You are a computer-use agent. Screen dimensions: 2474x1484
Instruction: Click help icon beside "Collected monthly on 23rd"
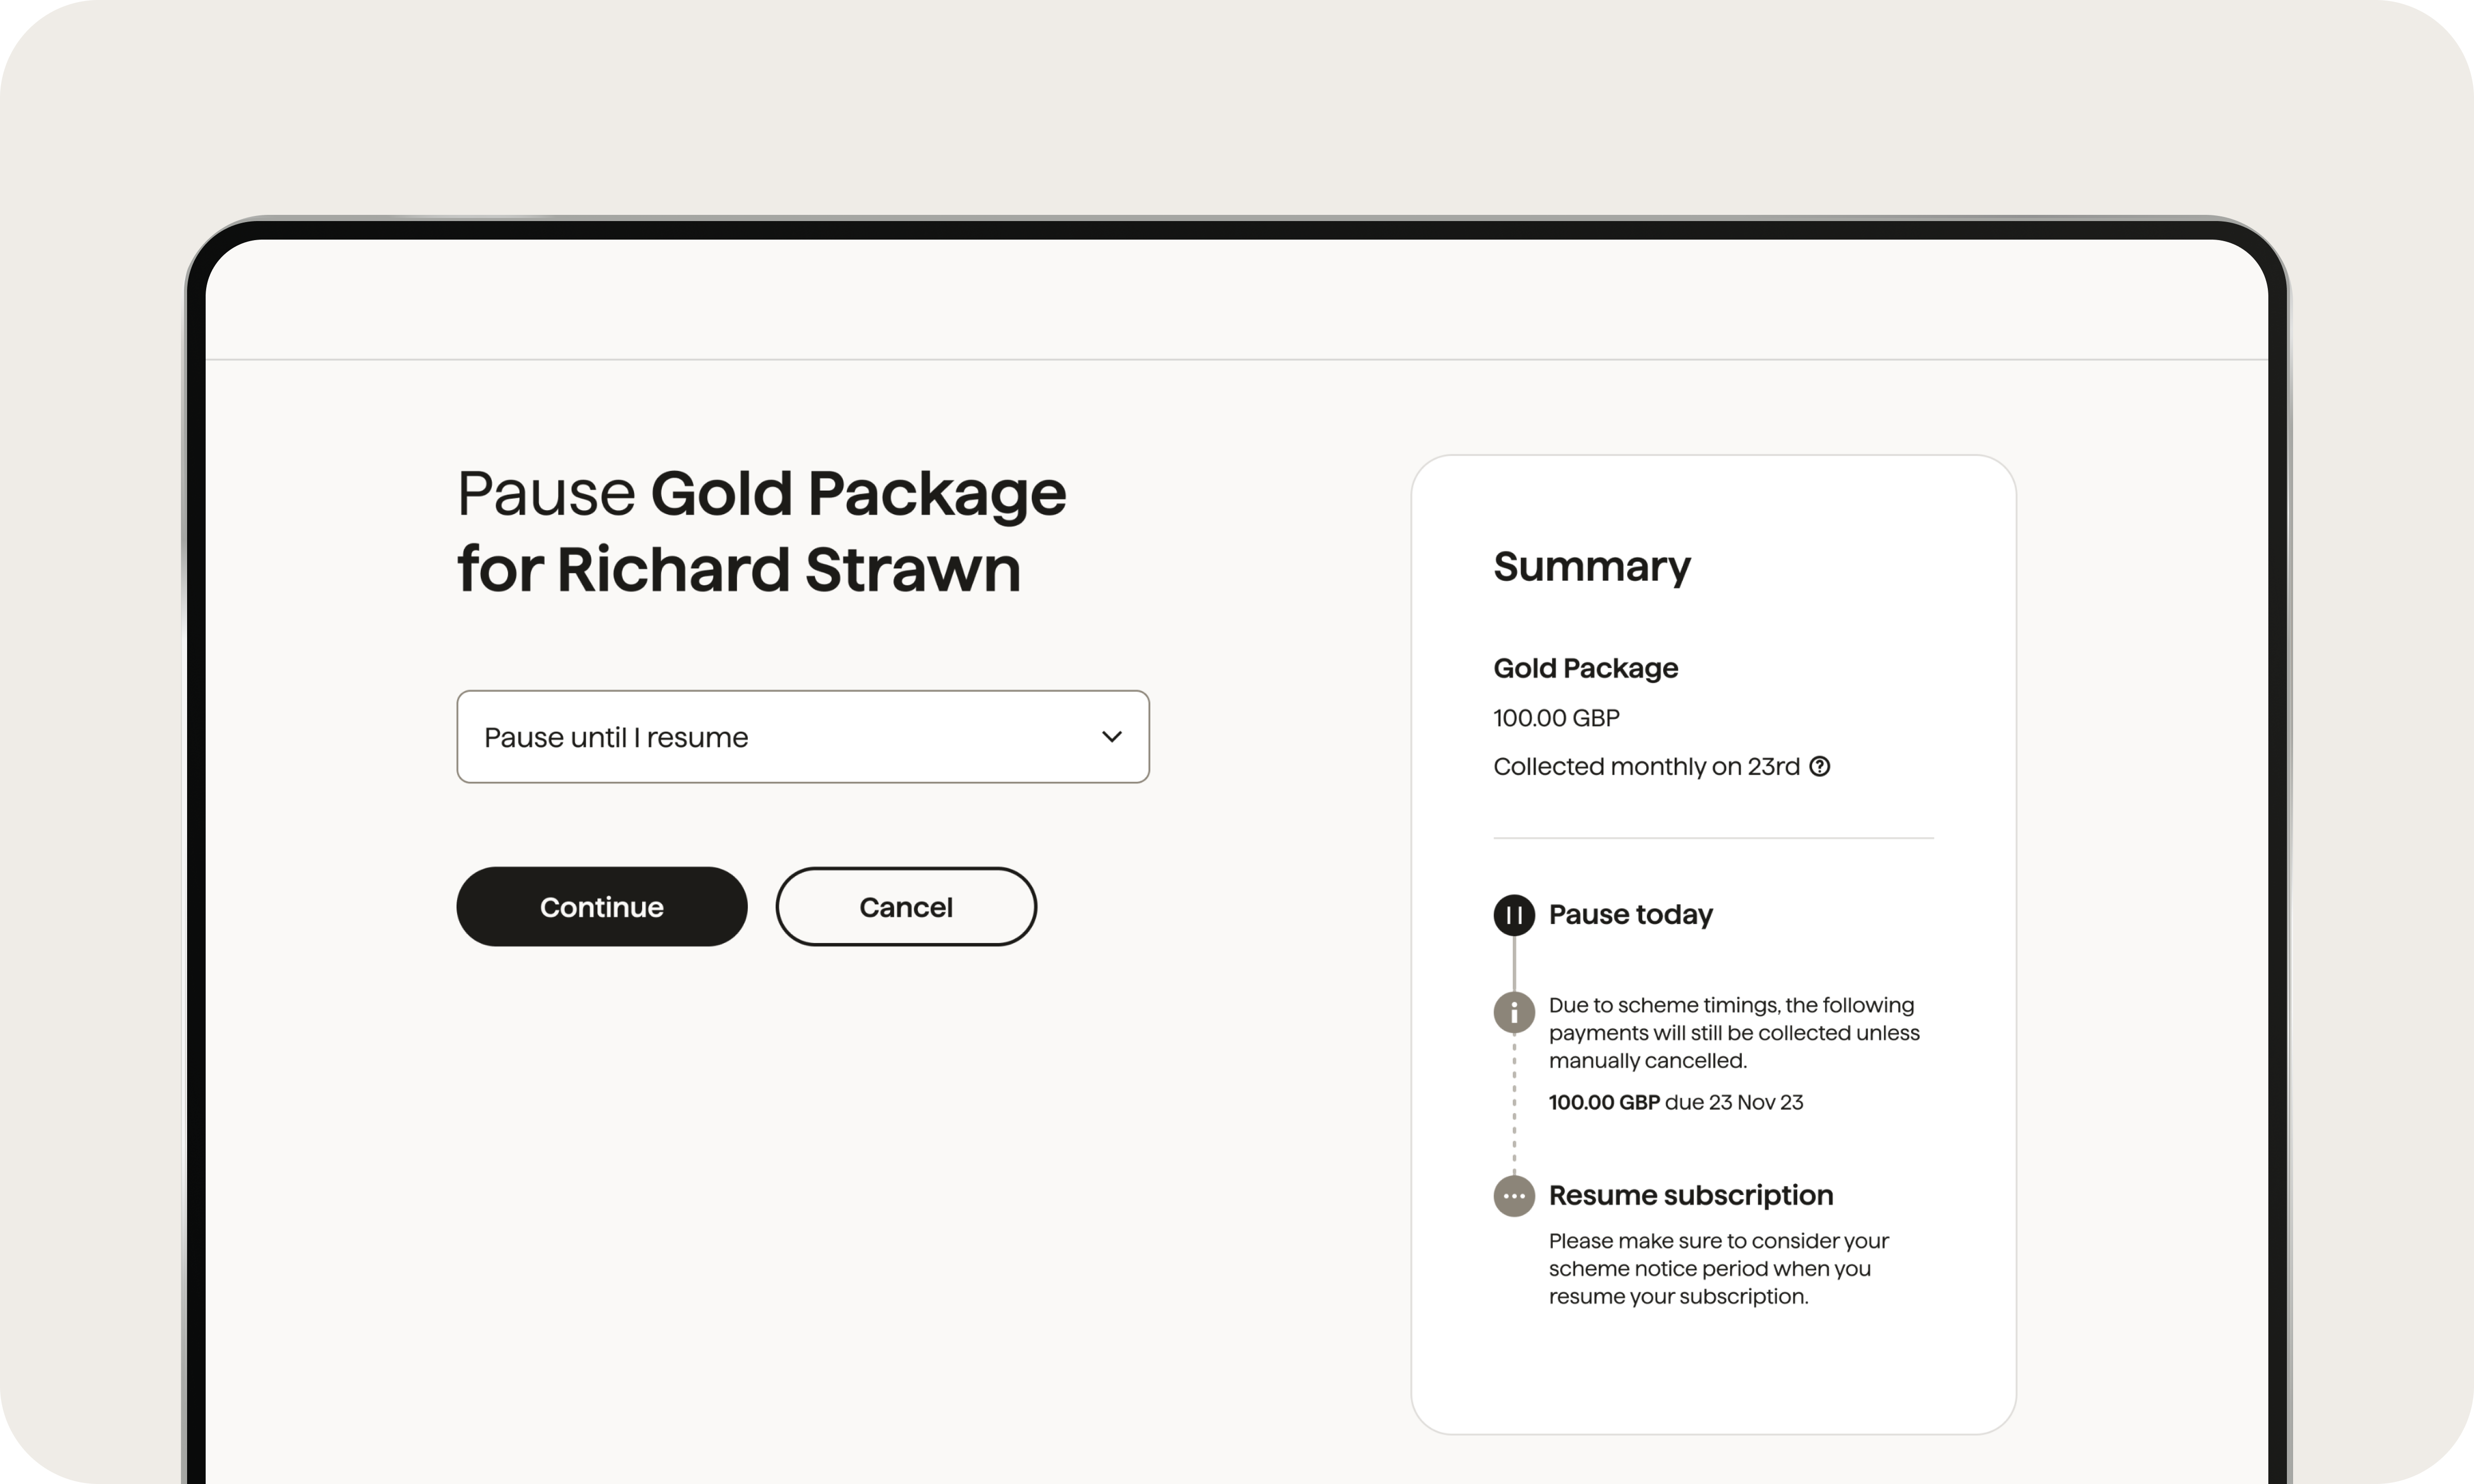pos(1820,766)
